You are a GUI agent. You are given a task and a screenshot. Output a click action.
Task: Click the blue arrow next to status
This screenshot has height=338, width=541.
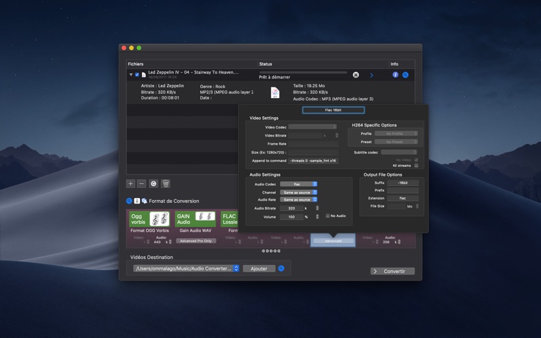371,75
